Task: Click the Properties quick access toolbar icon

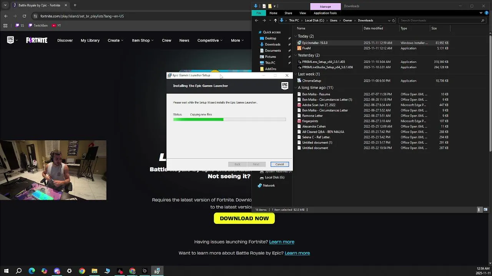Action: point(264,6)
